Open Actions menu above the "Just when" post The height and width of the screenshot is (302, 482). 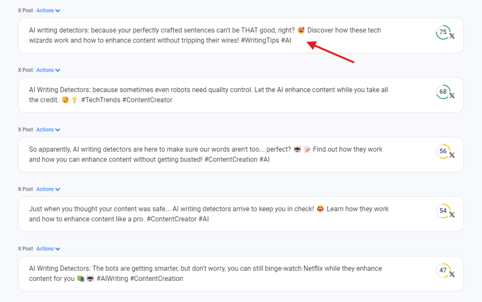coord(48,189)
